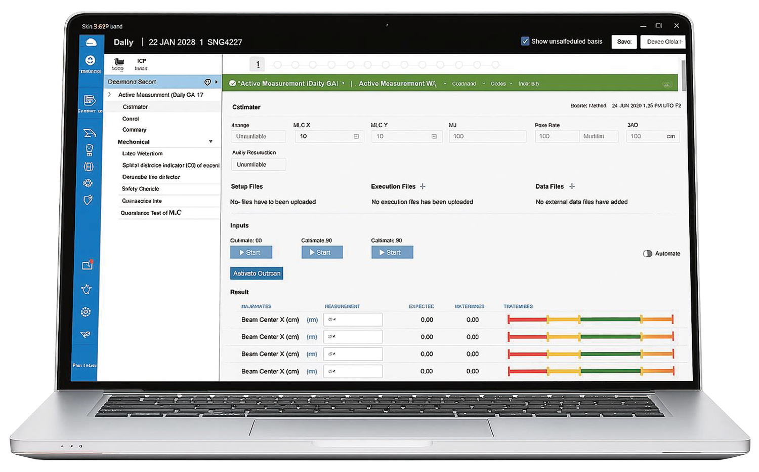This screenshot has height=472, width=759.
Task: Click the shield icon in left sidebar
Action: 88,200
